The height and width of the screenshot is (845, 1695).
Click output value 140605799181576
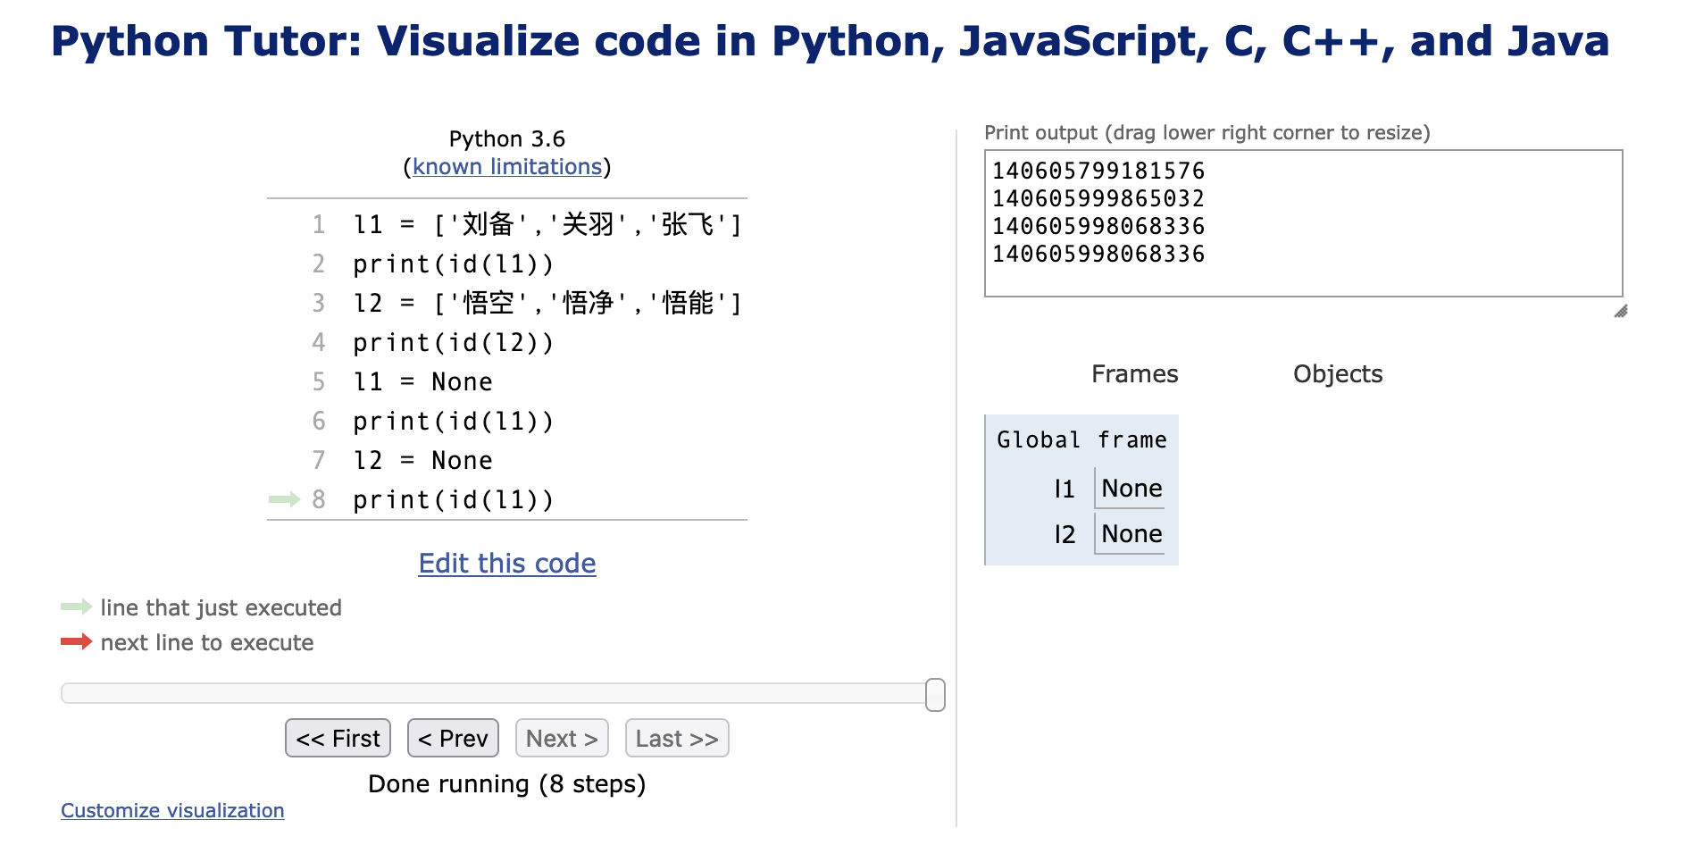(1098, 171)
